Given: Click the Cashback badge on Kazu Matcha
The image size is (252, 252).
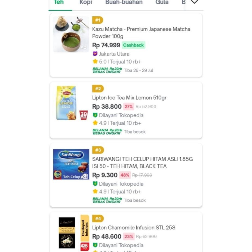Looking at the screenshot, I should pyautogui.click(x=133, y=45).
